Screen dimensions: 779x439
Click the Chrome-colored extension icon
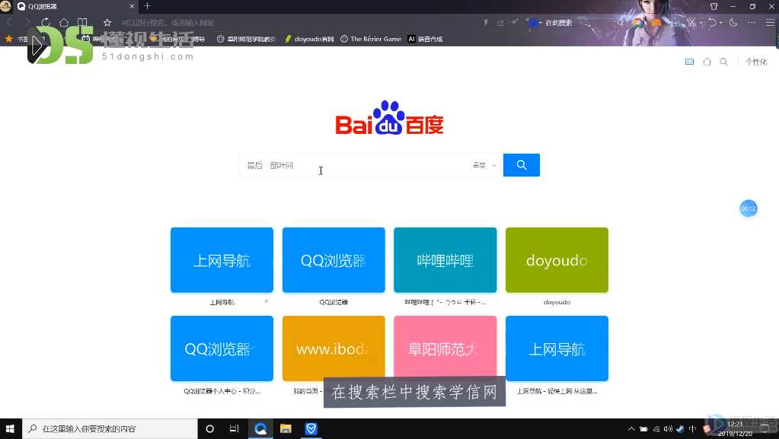coord(637,22)
